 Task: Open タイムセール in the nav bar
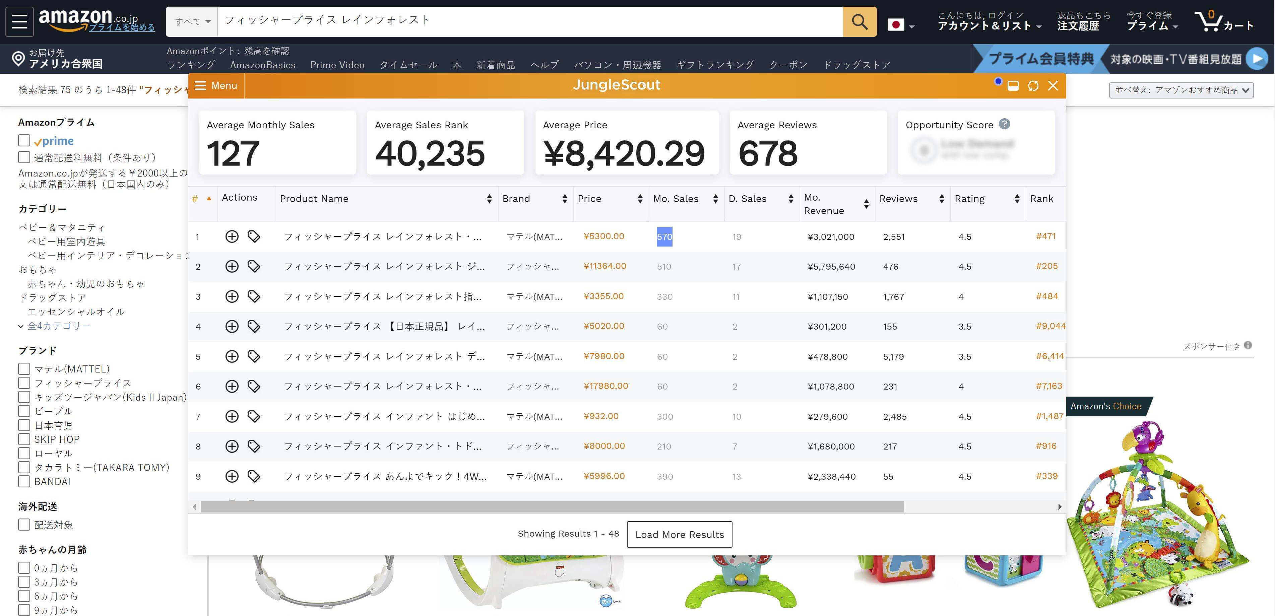click(408, 65)
